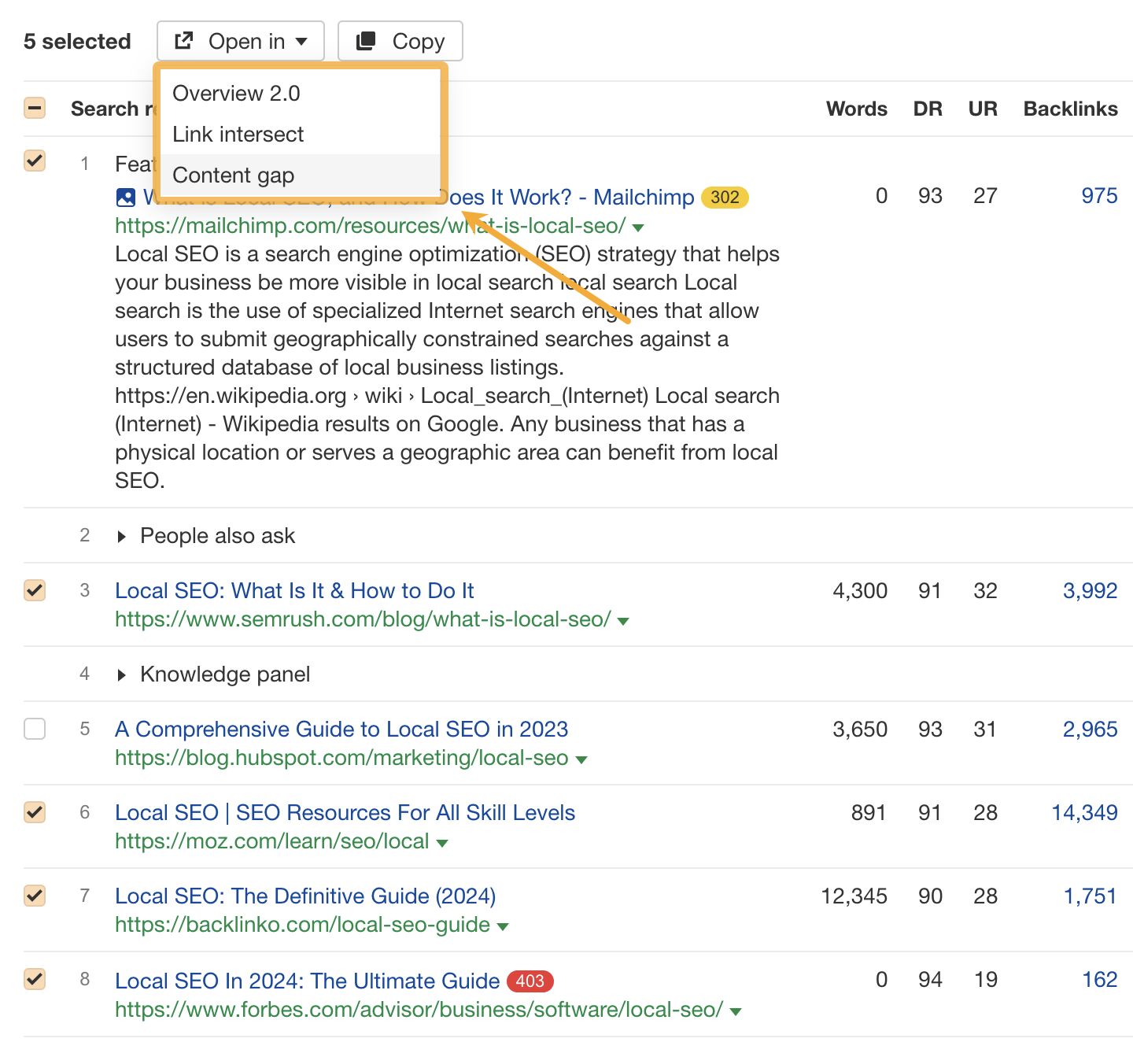Open the Semrush Local SEO article link

click(294, 590)
